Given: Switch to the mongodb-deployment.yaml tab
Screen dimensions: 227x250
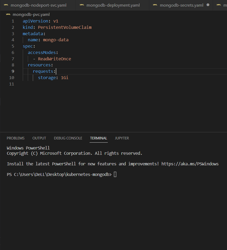Looking at the screenshot, I should (x=113, y=5).
